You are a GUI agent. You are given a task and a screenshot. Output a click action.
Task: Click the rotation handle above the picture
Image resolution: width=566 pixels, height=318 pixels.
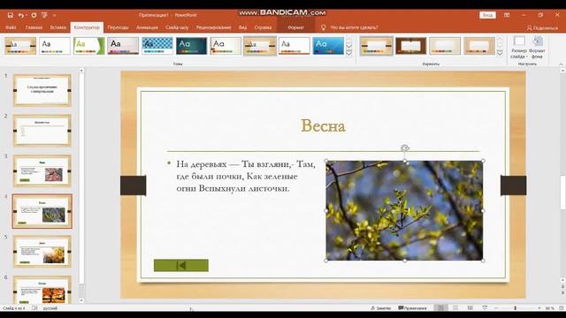click(405, 148)
